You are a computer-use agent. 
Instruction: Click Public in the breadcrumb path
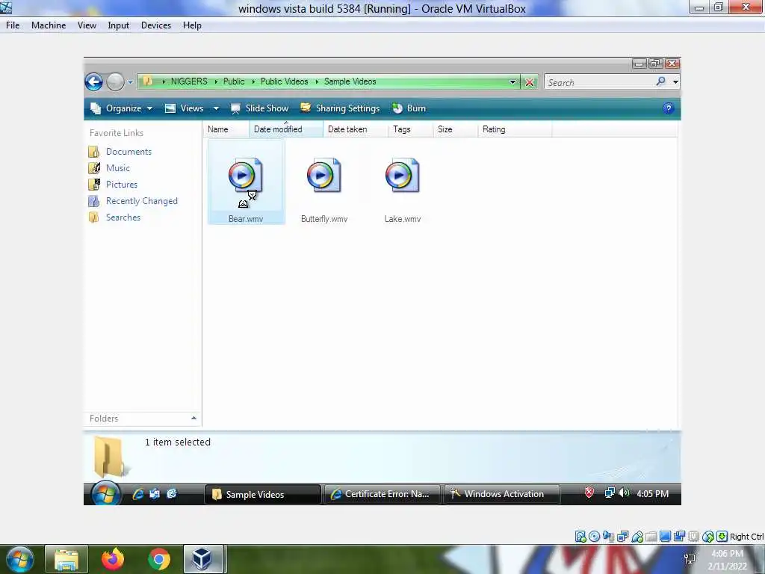234,81
